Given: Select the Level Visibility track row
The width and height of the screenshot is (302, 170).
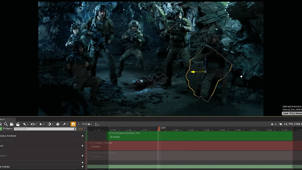Looking at the screenshot, I should click(x=43, y=167).
